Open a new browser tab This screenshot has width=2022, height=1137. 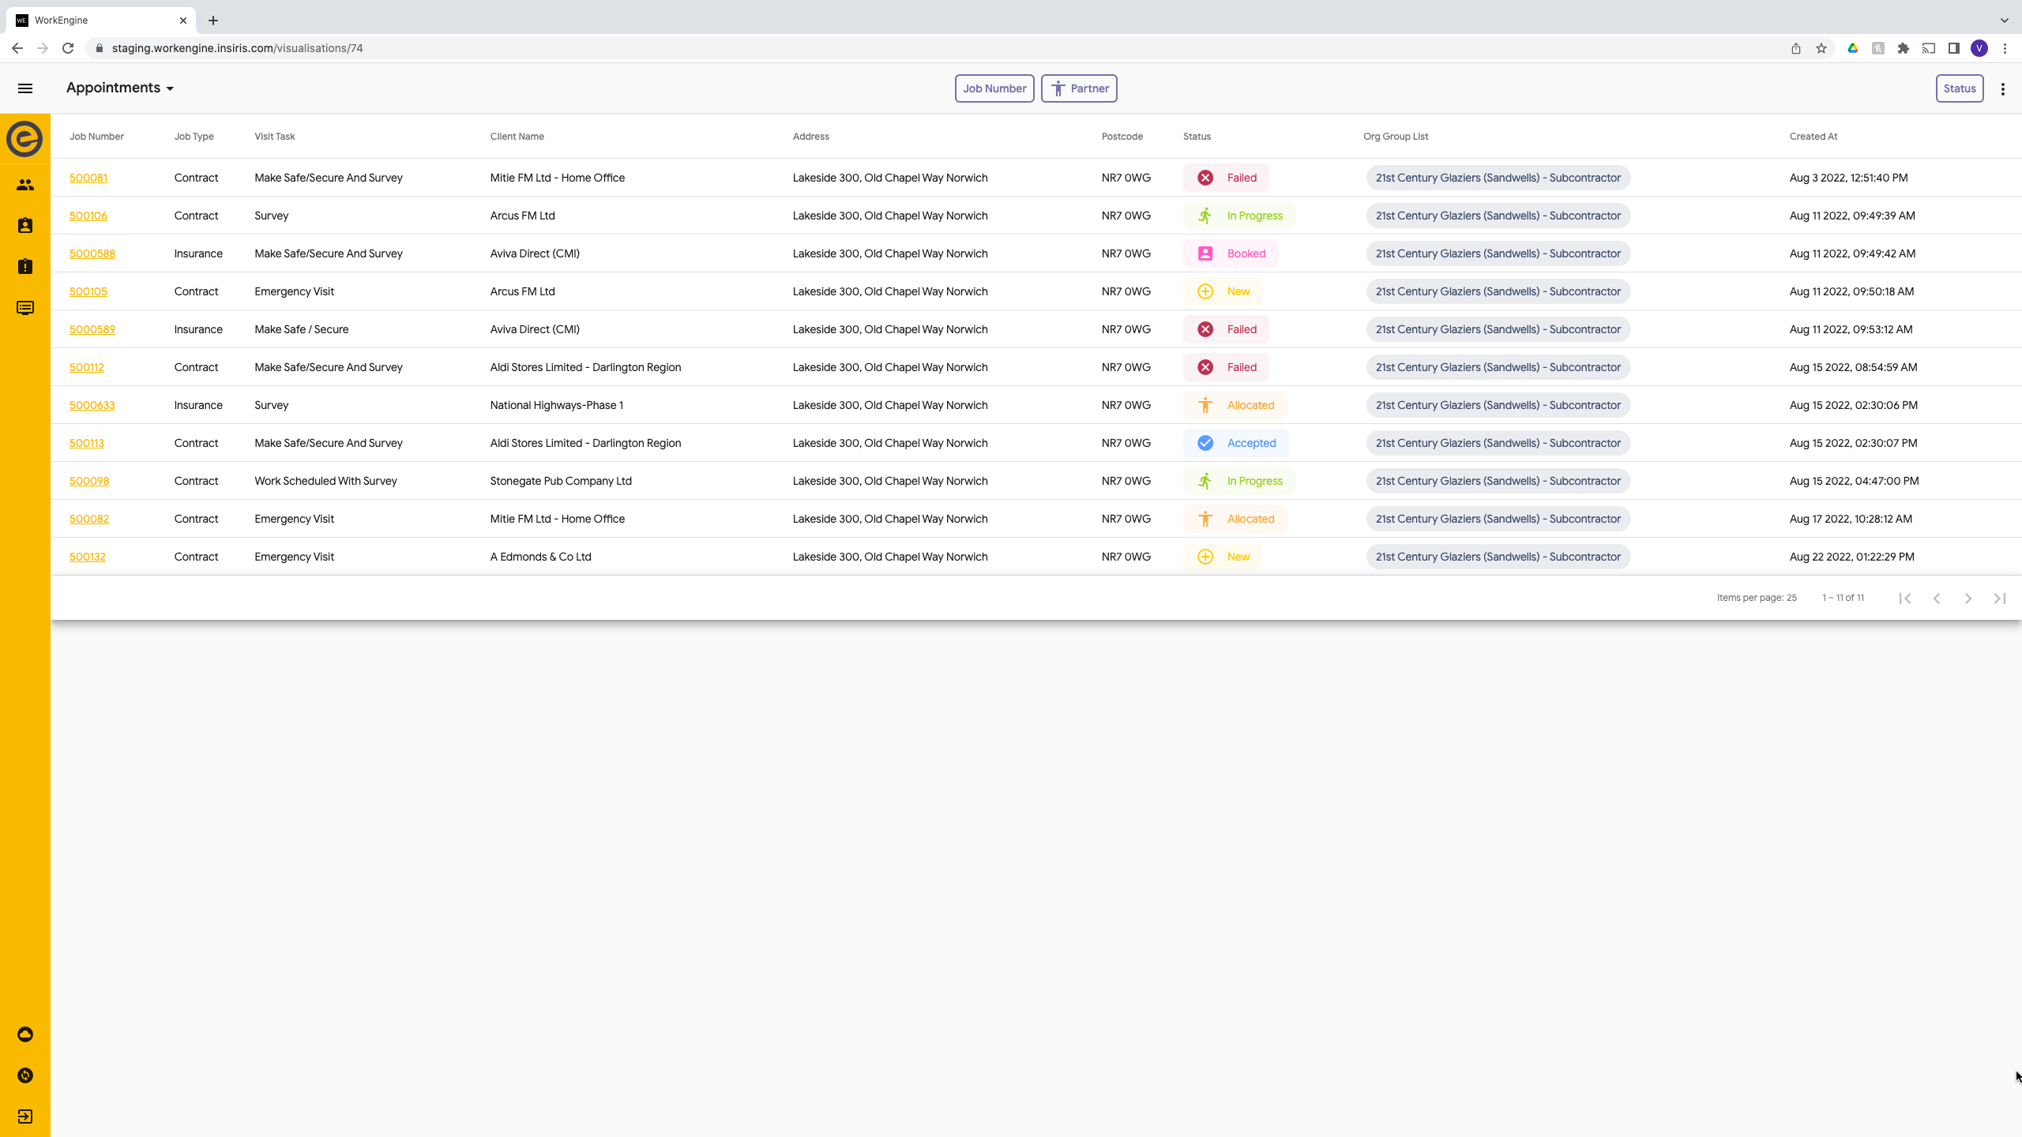tap(213, 21)
